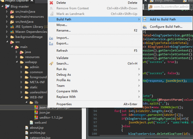The image size is (193, 139).
Task: Select Rename... from context menu
Action: pos(95,30)
